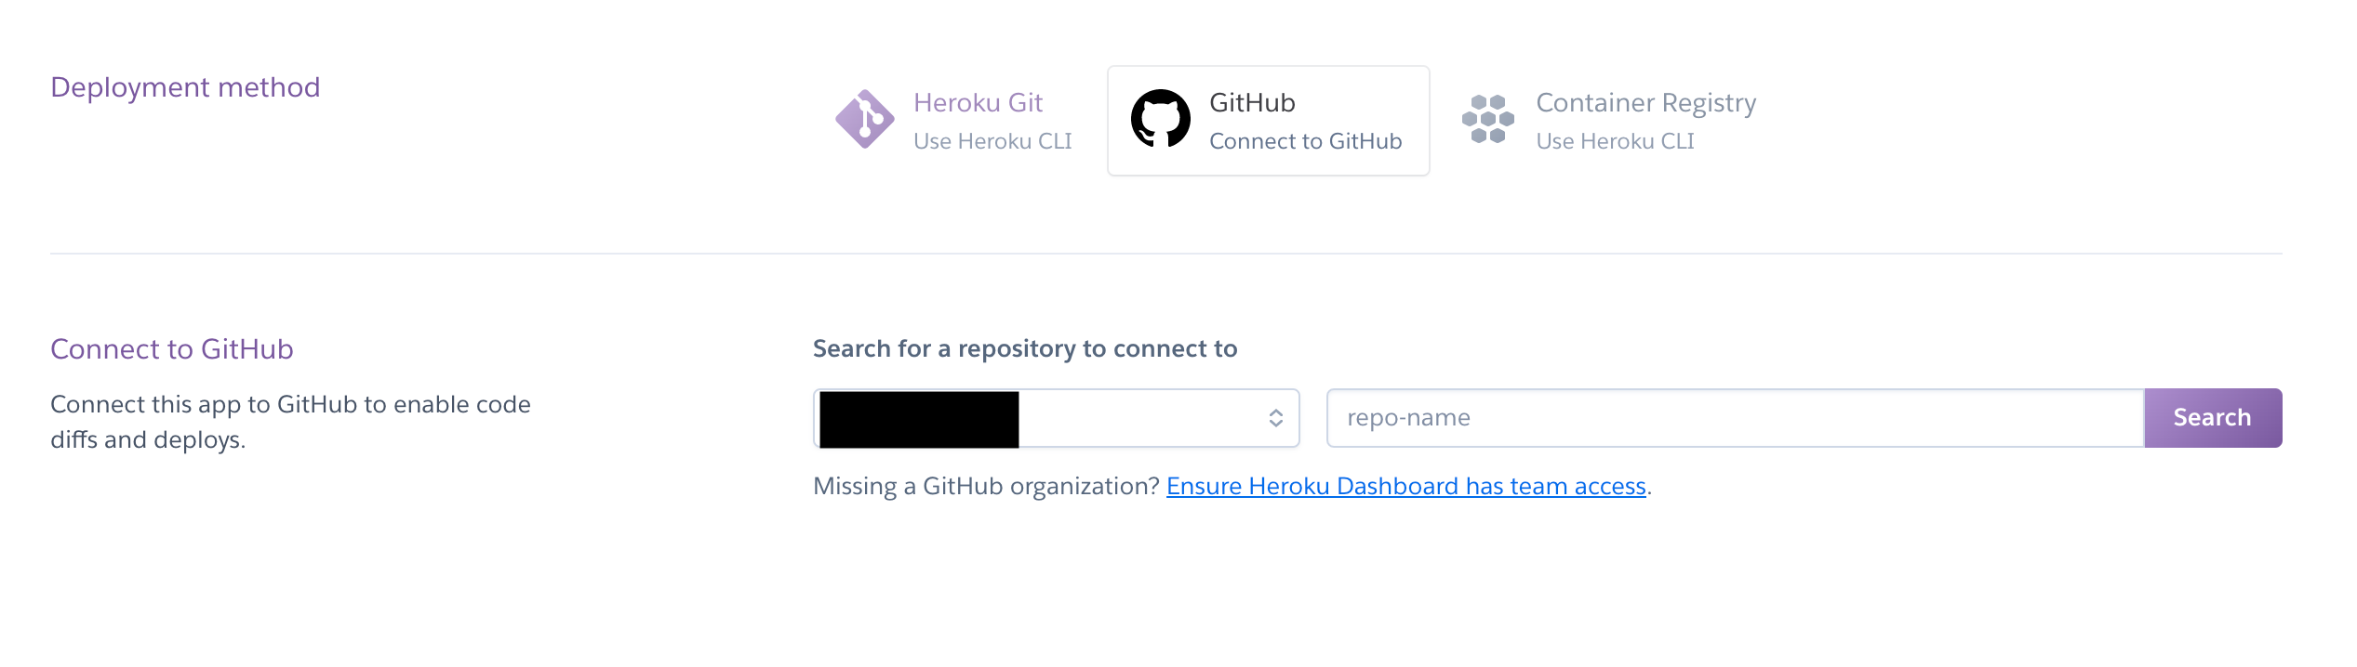Viewport: 2357px width, 667px height.
Task: Choose Container Registry deployment method
Action: point(1609,121)
